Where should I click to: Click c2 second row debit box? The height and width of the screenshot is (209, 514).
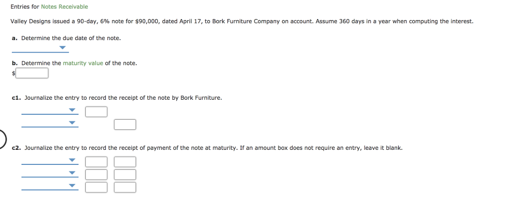tap(96, 174)
